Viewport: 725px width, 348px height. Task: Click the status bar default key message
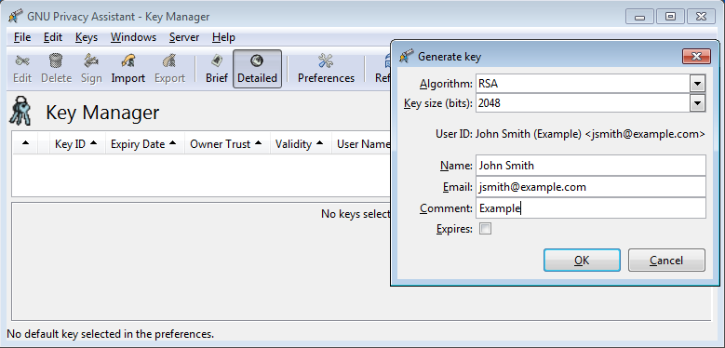coord(111,334)
